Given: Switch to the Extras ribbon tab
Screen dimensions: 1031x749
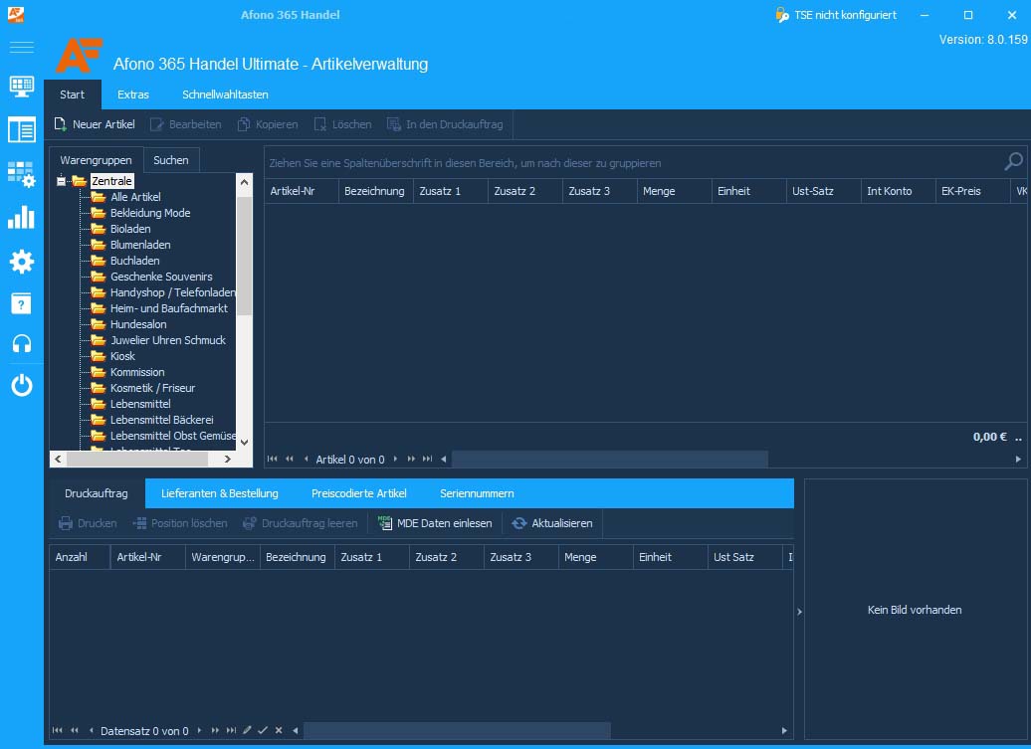Looking at the screenshot, I should coord(132,94).
